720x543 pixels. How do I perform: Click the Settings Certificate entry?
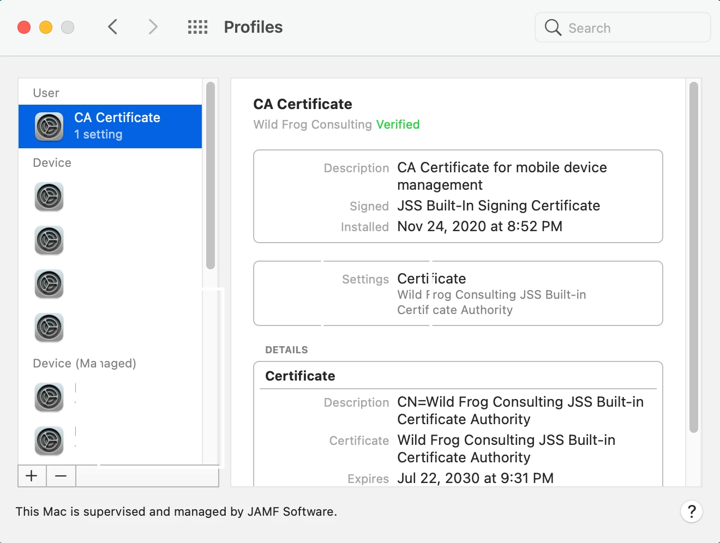[x=431, y=279]
